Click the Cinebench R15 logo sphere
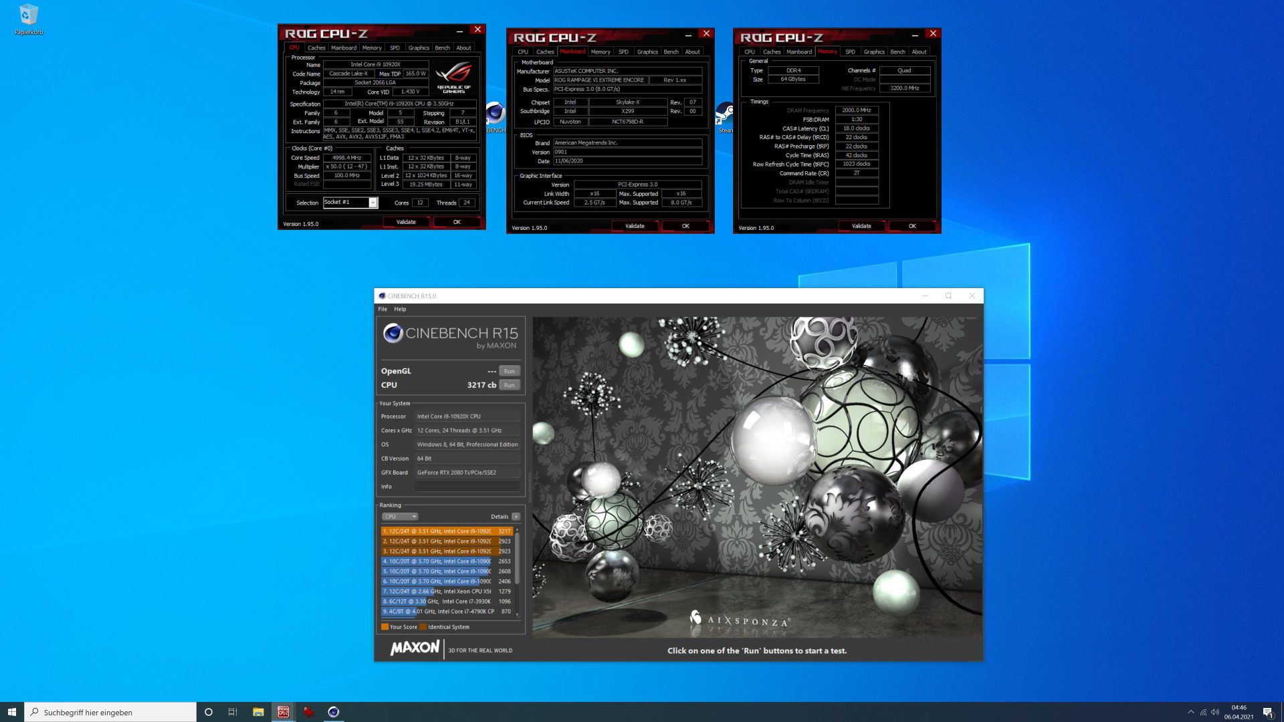Viewport: 1284px width, 722px height. click(393, 333)
